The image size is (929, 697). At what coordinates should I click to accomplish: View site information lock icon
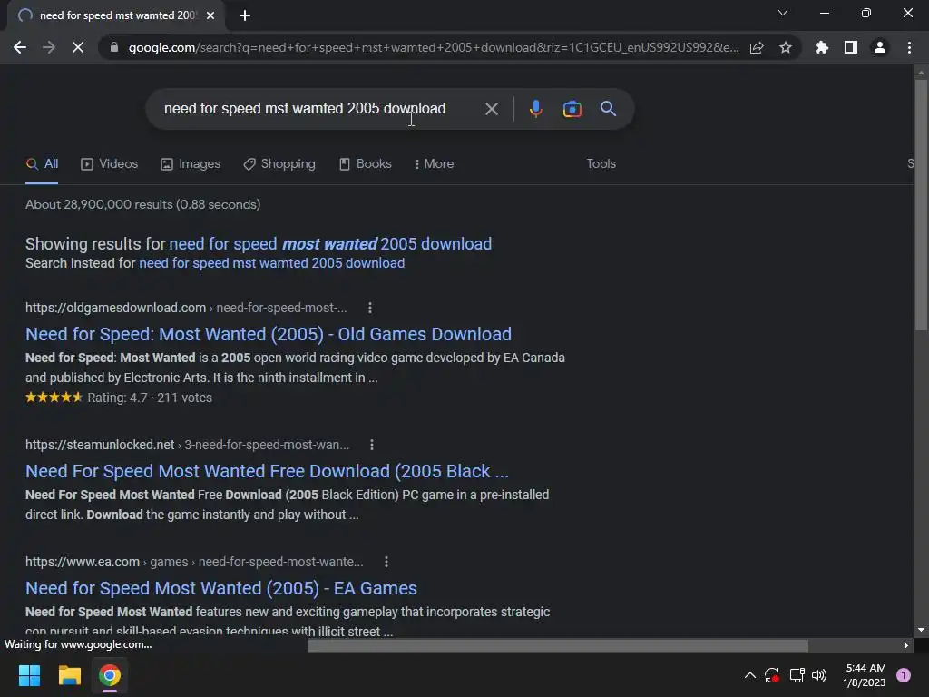pyautogui.click(x=113, y=47)
